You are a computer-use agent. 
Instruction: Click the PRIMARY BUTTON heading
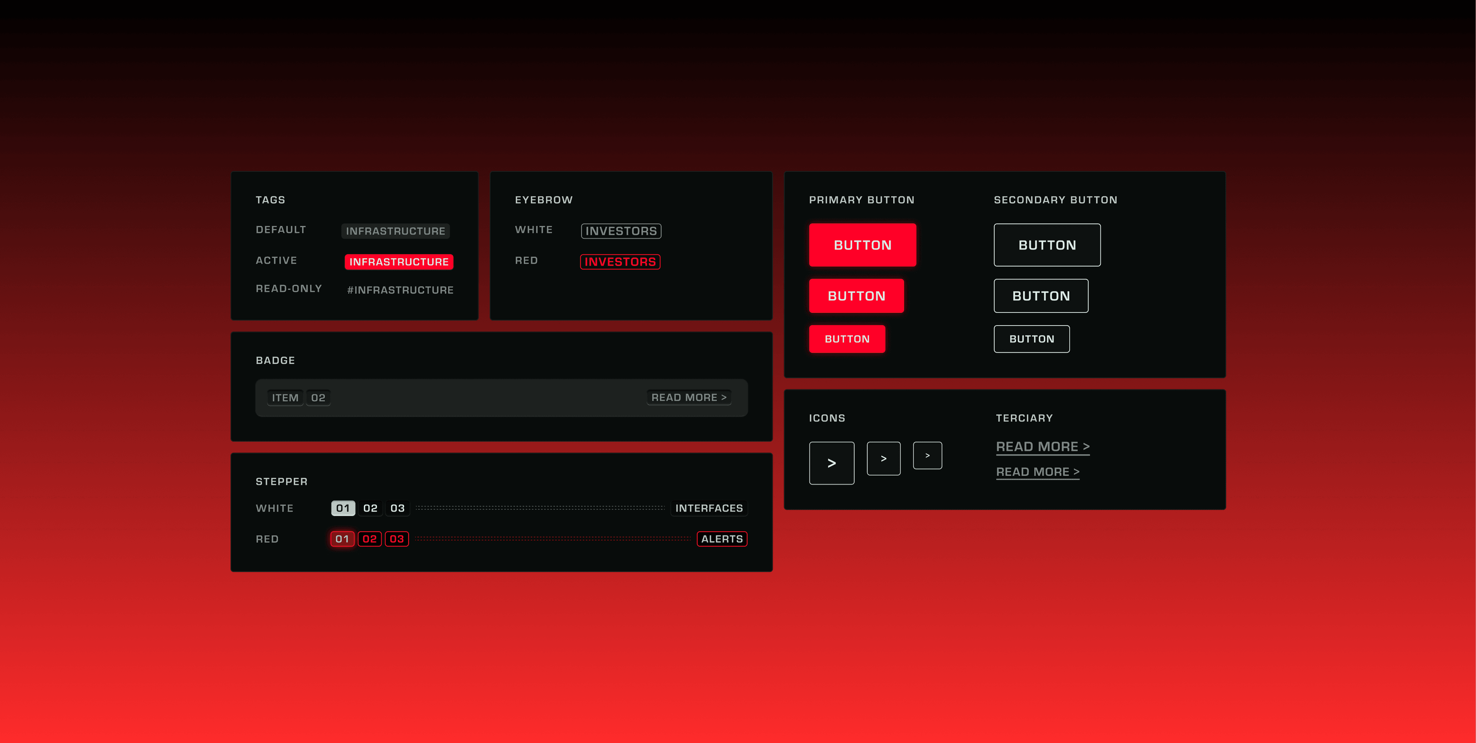[862, 200]
